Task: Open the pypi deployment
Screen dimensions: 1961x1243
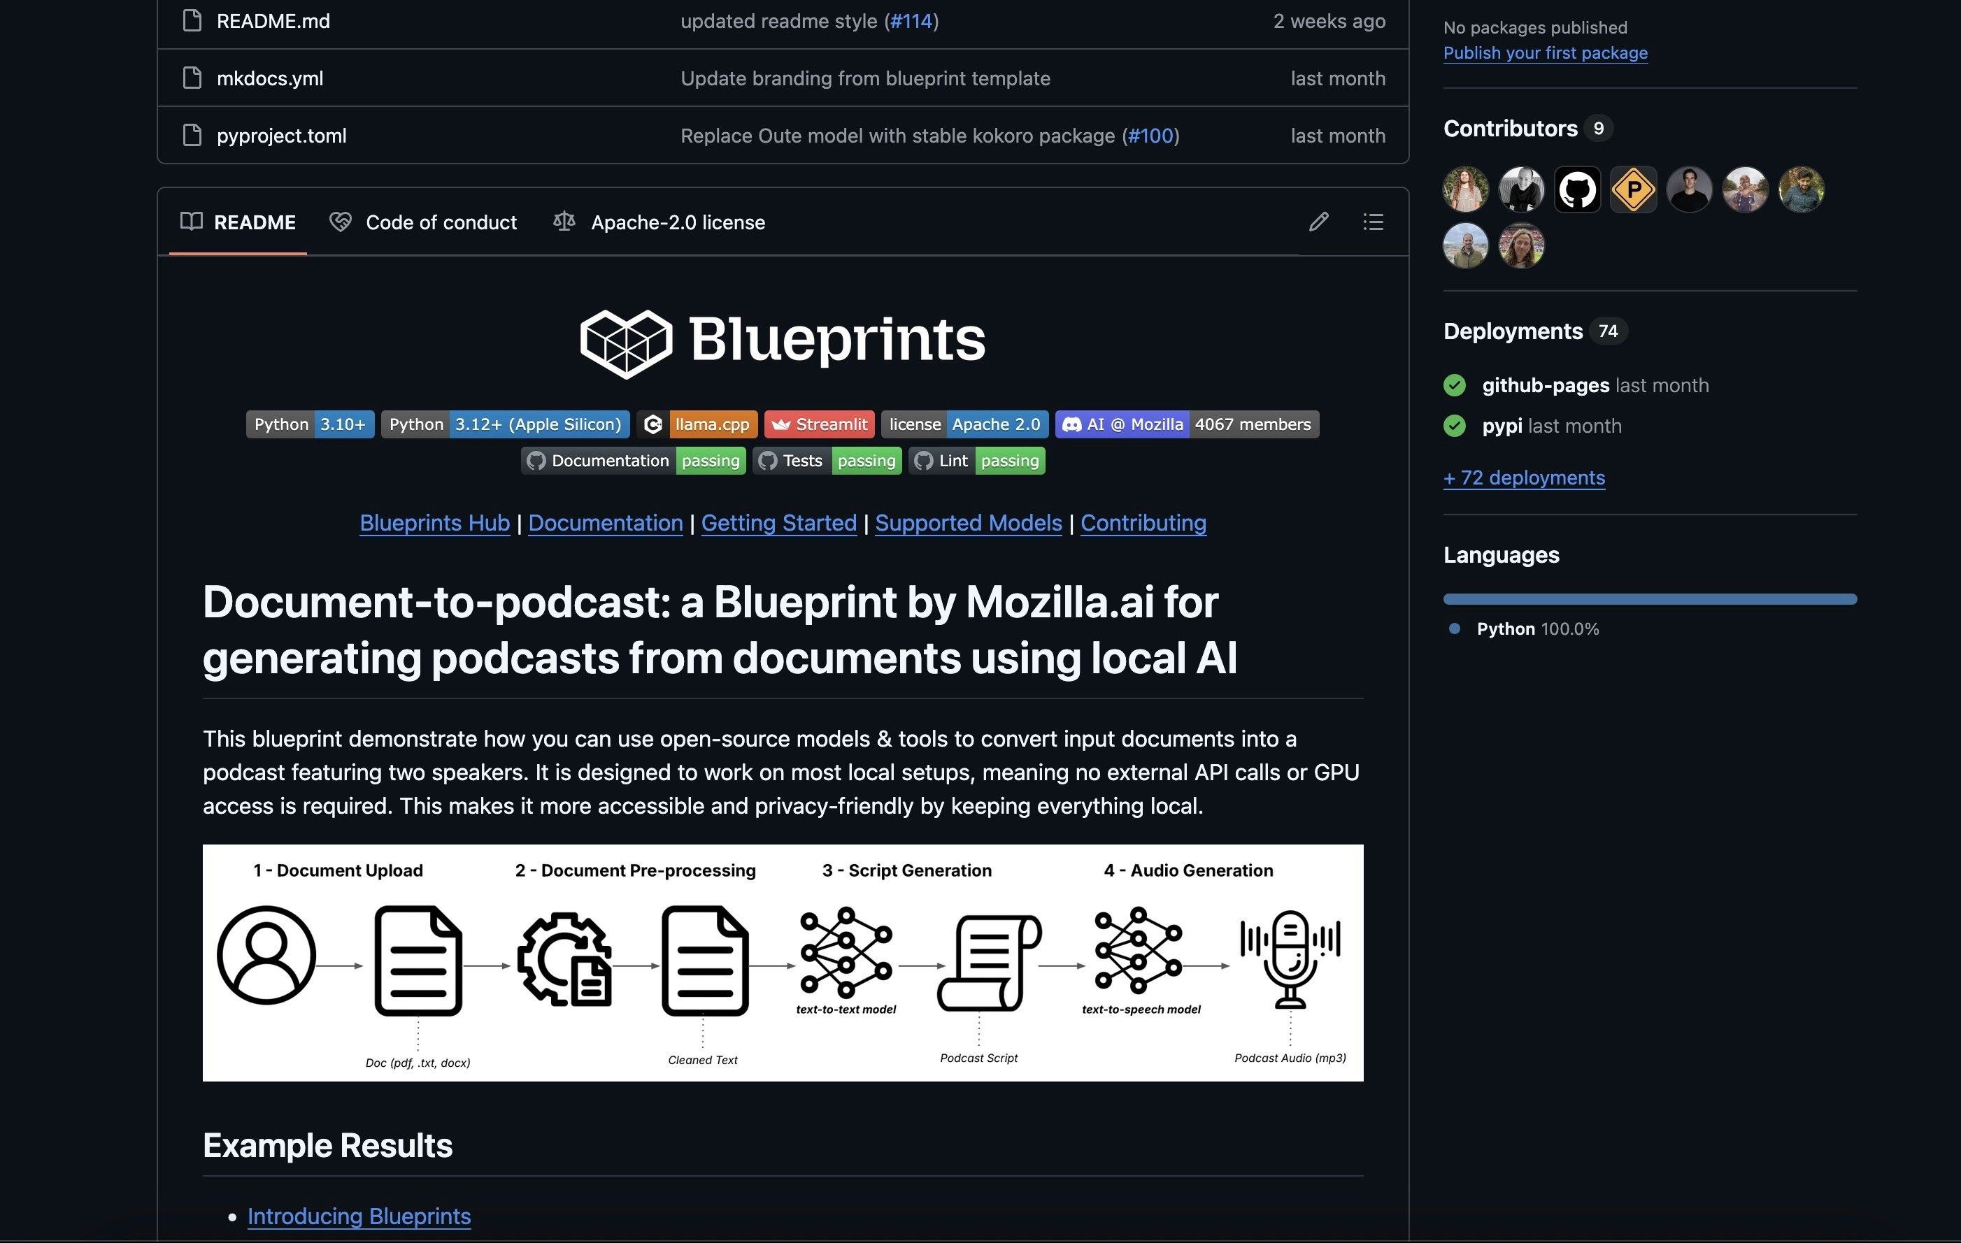Action: pyautogui.click(x=1502, y=426)
